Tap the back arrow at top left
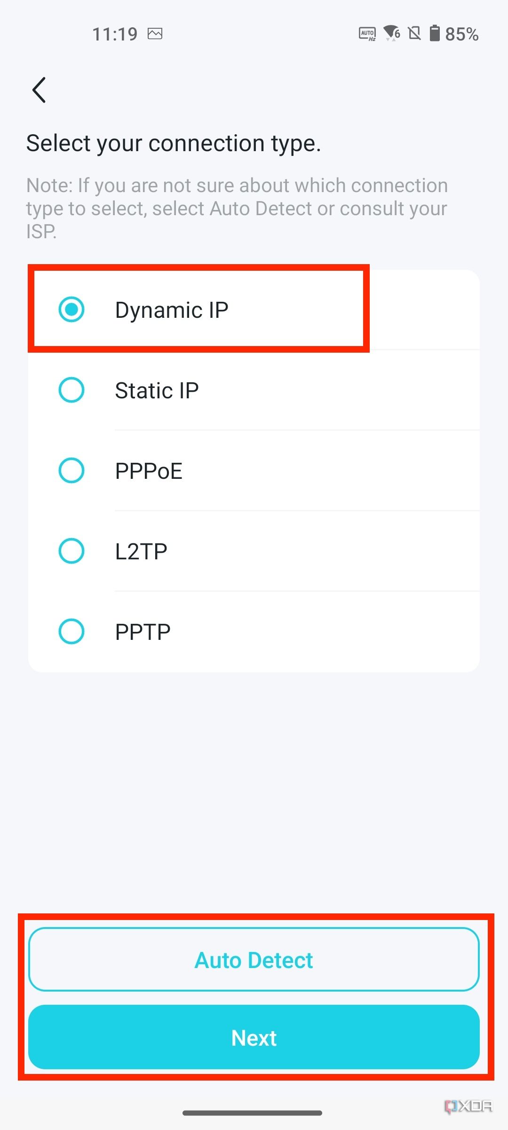The image size is (508, 1130). (x=39, y=89)
